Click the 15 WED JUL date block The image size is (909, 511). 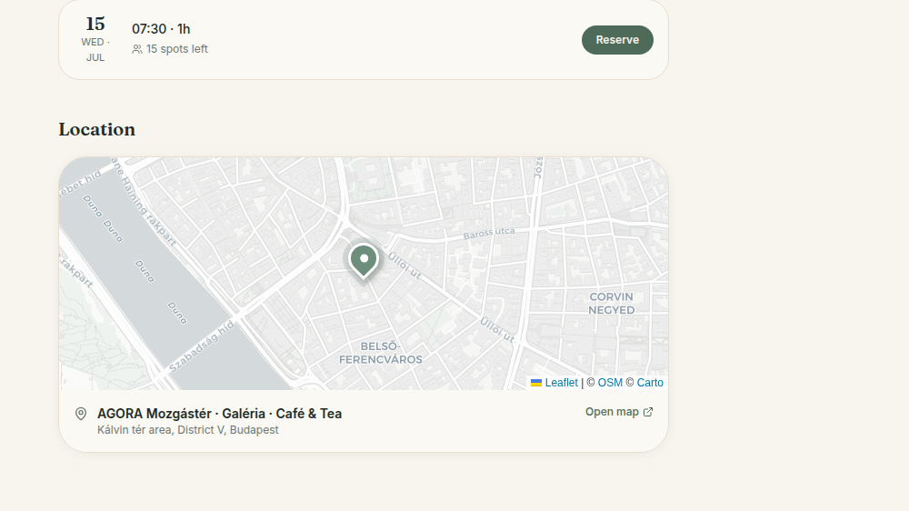click(95, 39)
